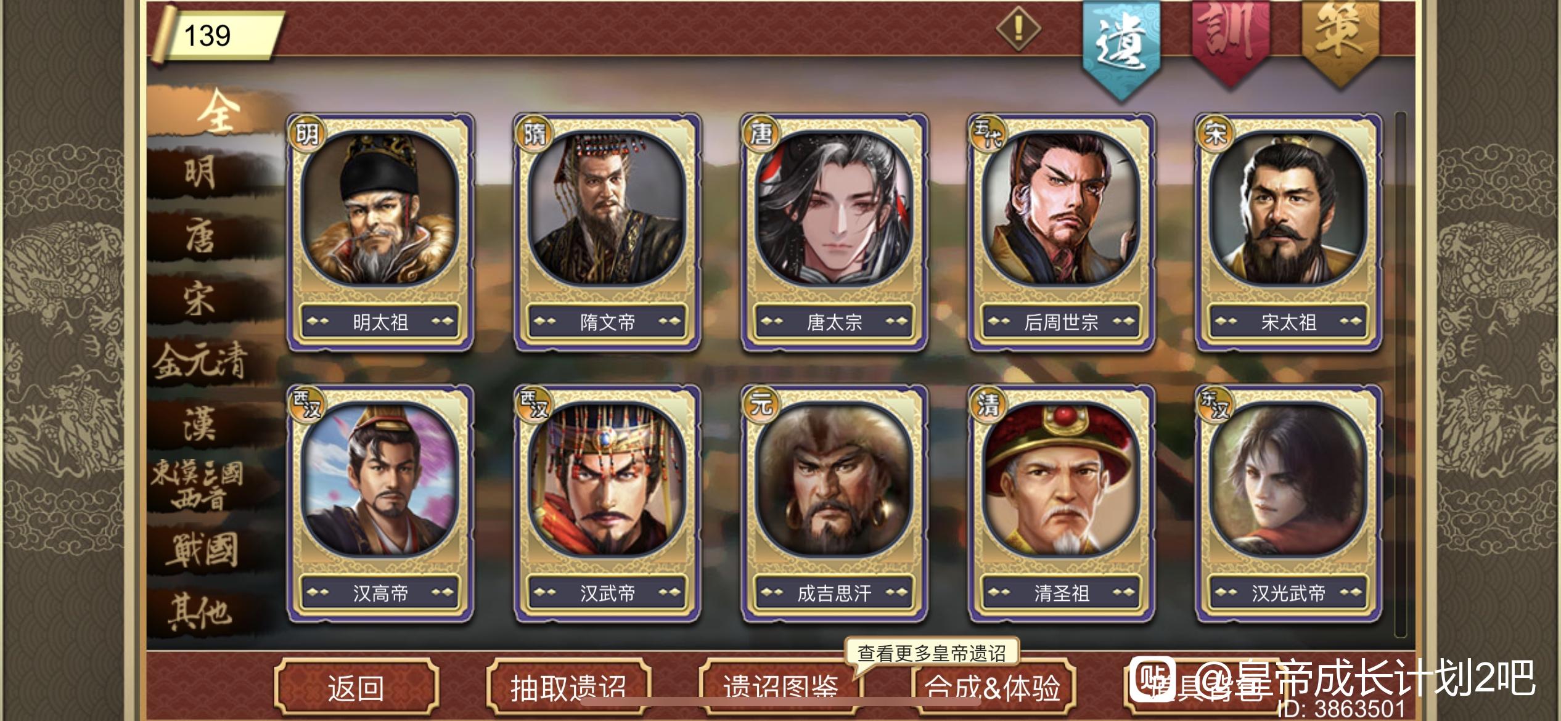Screen dimensions: 1561x721
Task: Pick the 汉武帝 emperor card
Action: (607, 503)
